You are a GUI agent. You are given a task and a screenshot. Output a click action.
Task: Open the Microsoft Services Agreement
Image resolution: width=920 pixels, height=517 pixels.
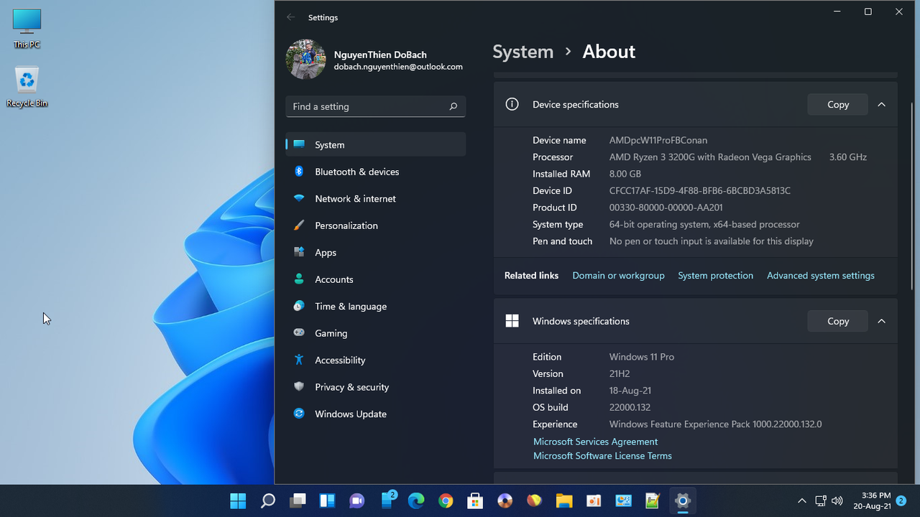point(595,442)
